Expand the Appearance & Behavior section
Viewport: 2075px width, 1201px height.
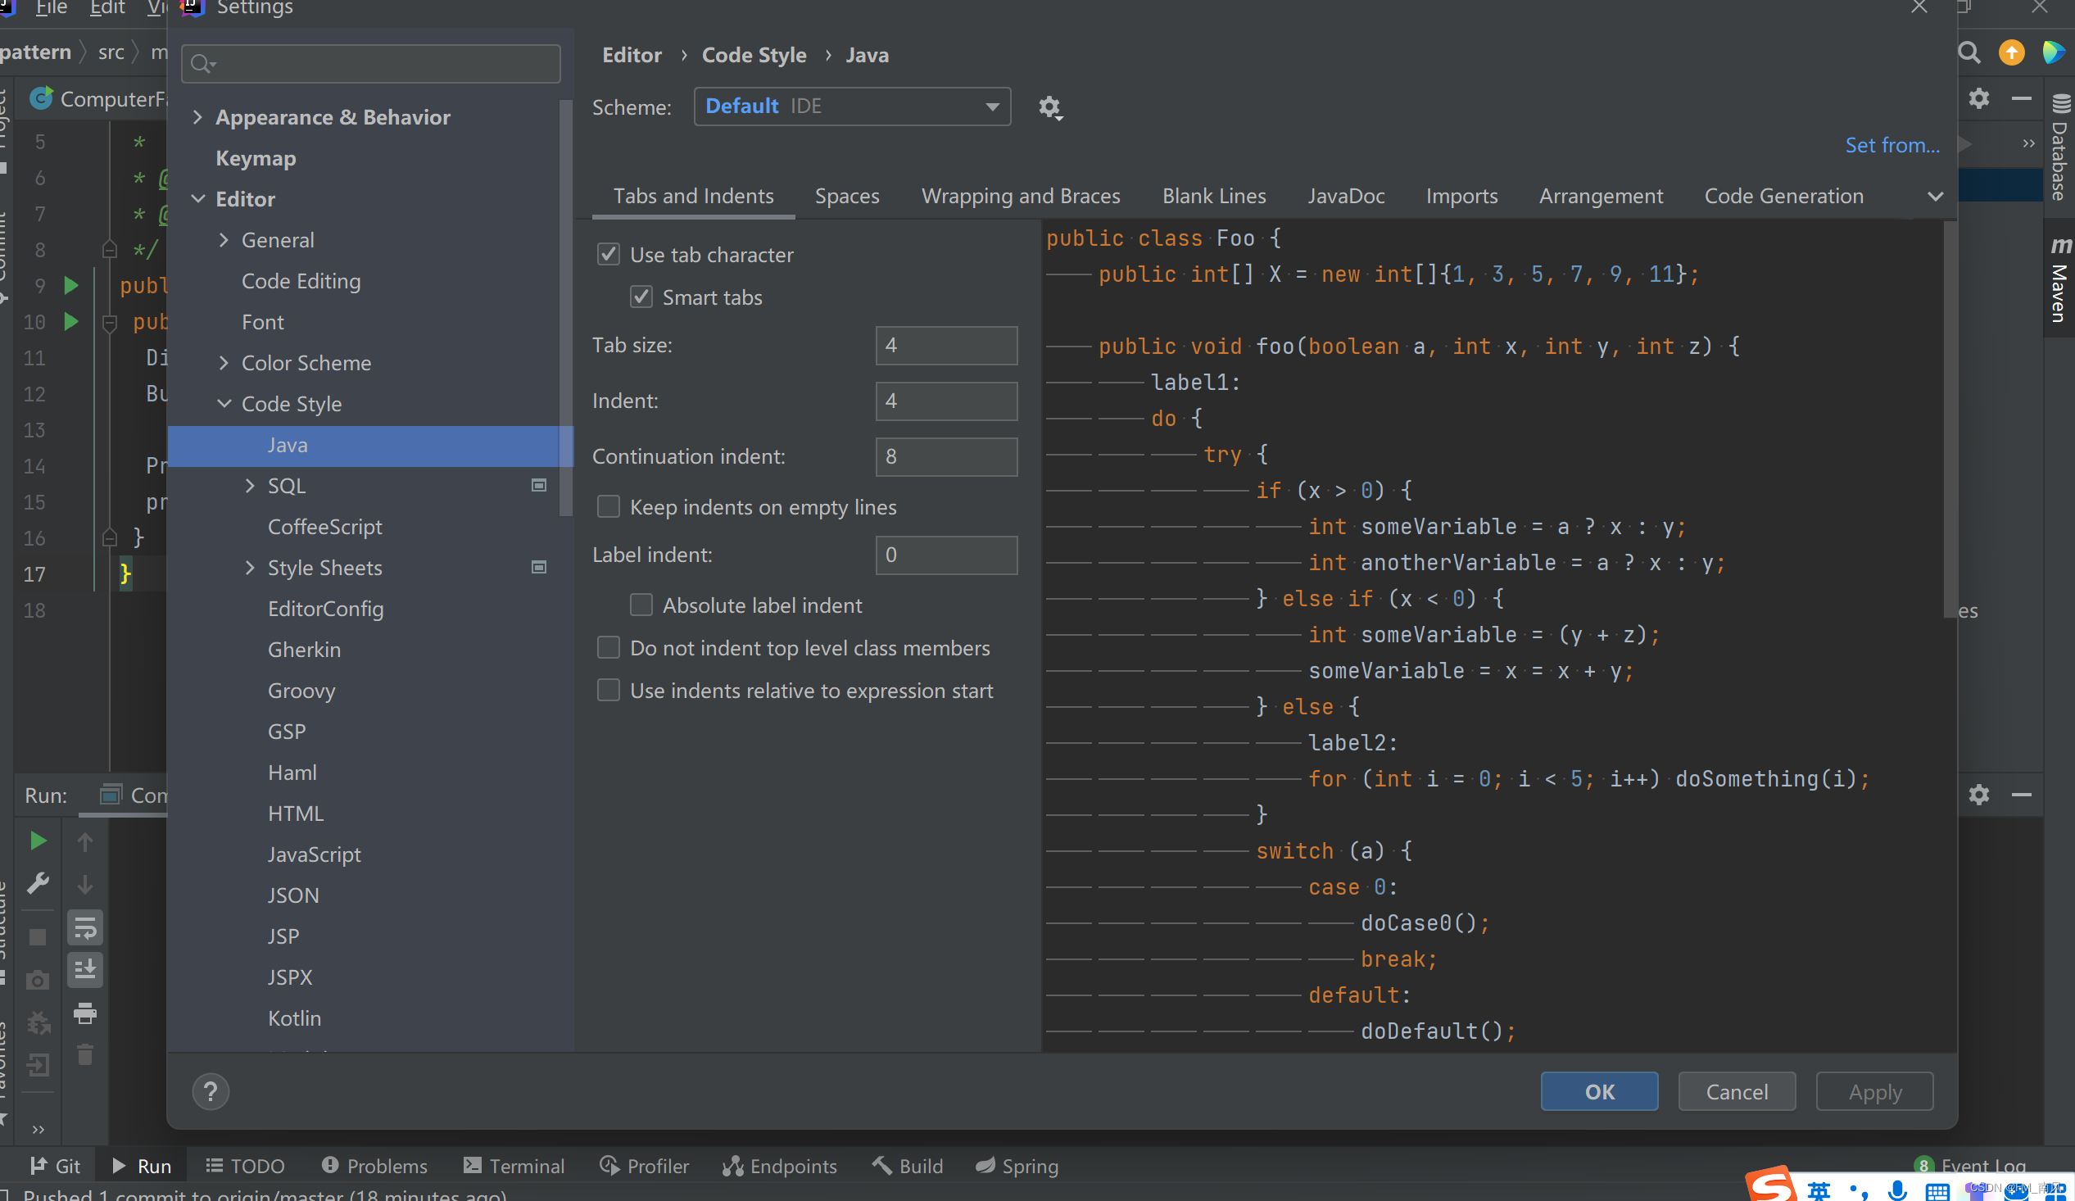click(197, 117)
